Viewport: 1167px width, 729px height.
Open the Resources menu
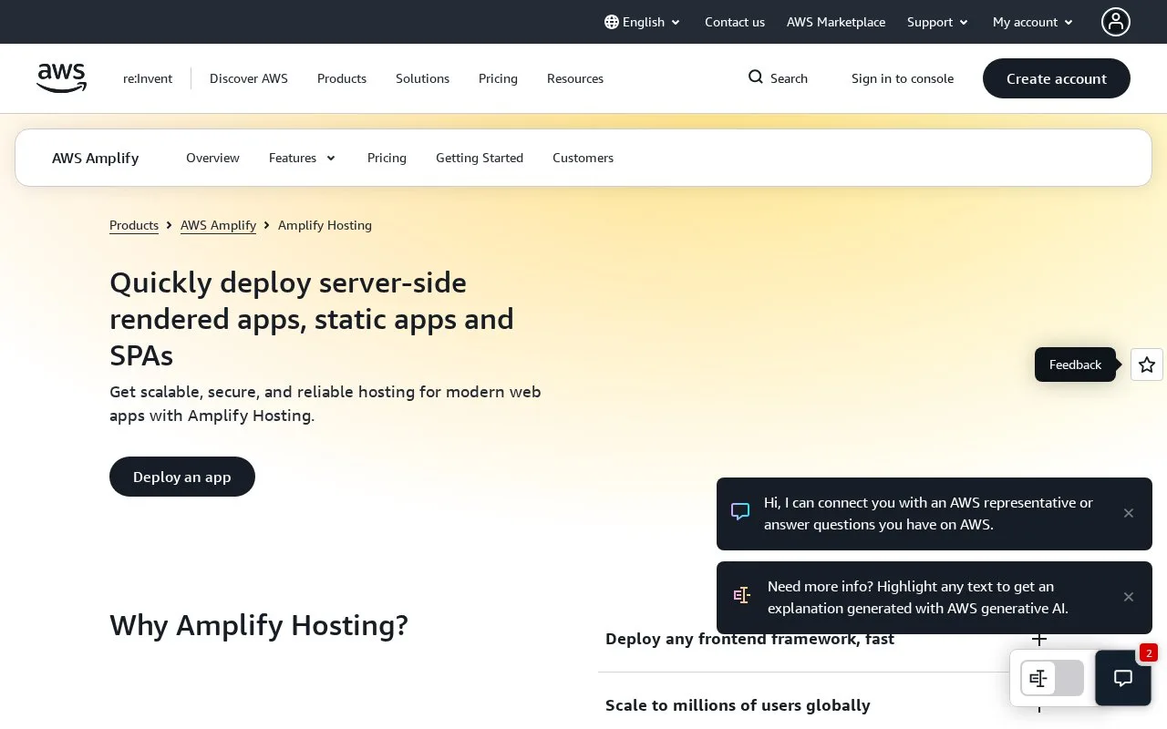(x=575, y=78)
